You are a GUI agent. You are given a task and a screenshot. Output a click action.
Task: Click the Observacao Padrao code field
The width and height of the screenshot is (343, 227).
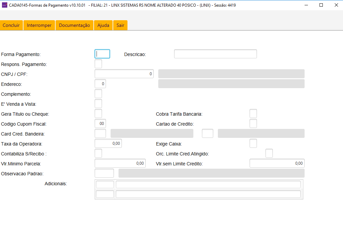pyautogui.click(x=104, y=173)
